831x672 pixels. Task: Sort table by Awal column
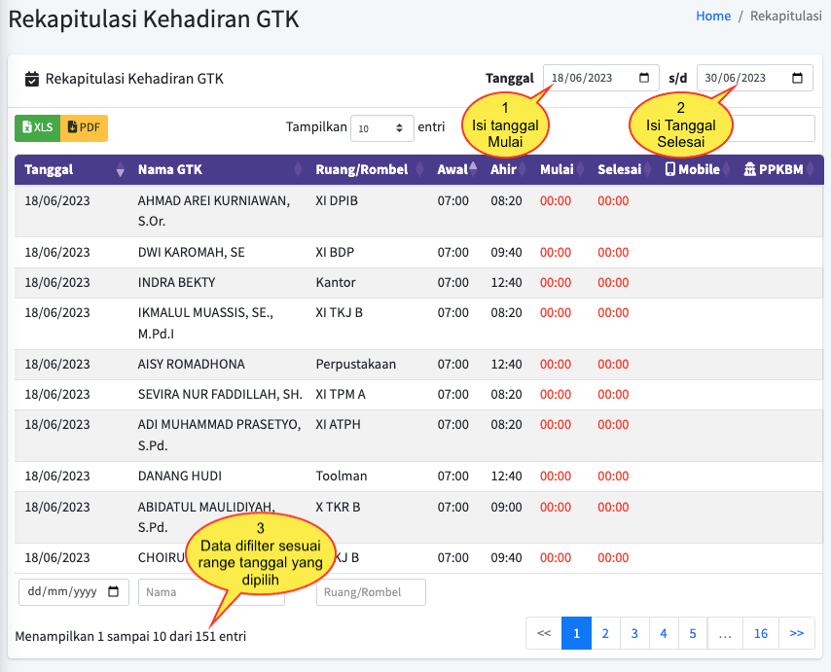pyautogui.click(x=456, y=169)
